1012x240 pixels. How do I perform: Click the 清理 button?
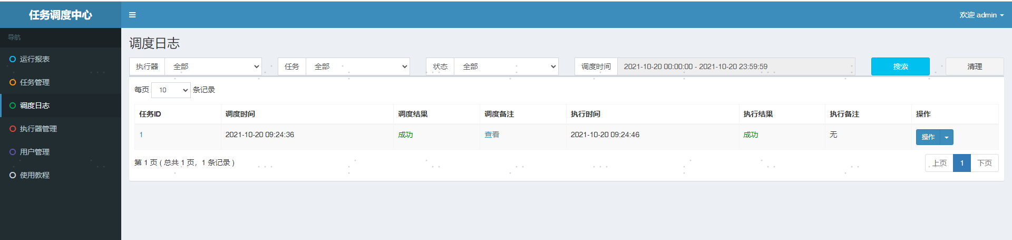point(975,66)
